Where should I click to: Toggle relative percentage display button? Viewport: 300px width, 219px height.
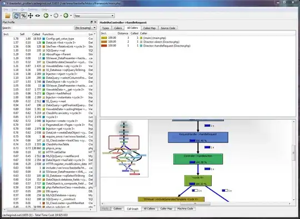23,16
